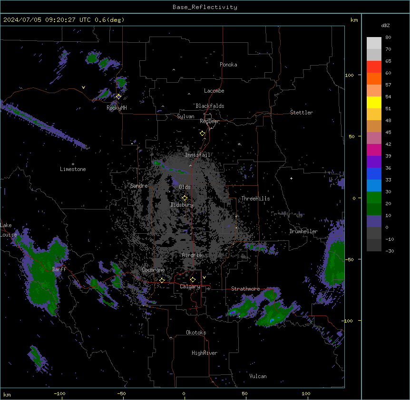Pick the bright yellow 54-51 dBZ swatch
The image size is (410, 400).
[374, 102]
